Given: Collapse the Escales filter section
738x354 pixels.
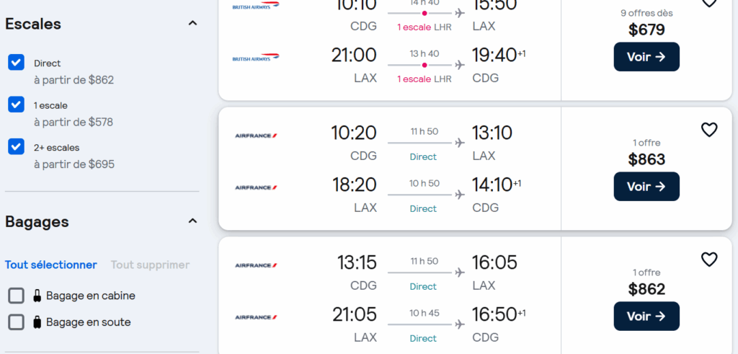Looking at the screenshot, I should click(192, 24).
